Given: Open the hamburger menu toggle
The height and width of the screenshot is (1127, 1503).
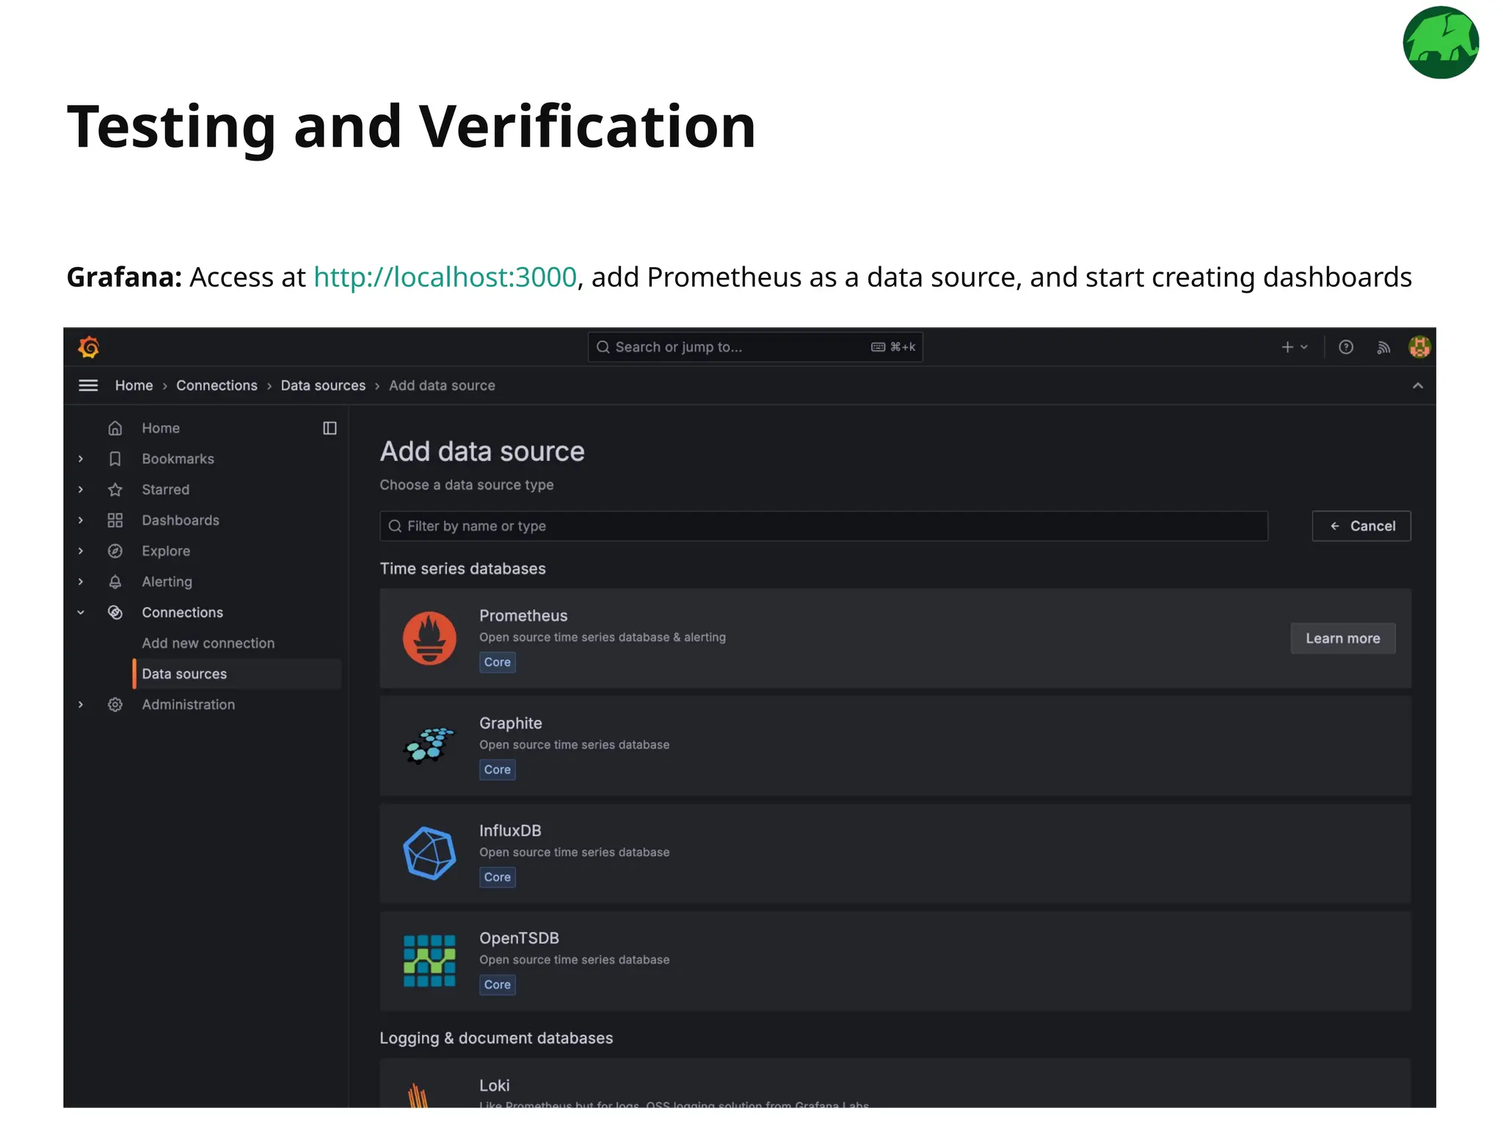Looking at the screenshot, I should (88, 385).
